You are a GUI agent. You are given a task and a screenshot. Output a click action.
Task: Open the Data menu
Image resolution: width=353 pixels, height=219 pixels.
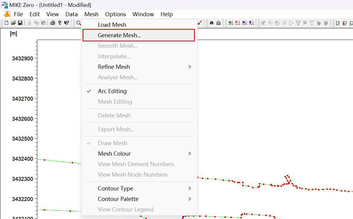(71, 14)
